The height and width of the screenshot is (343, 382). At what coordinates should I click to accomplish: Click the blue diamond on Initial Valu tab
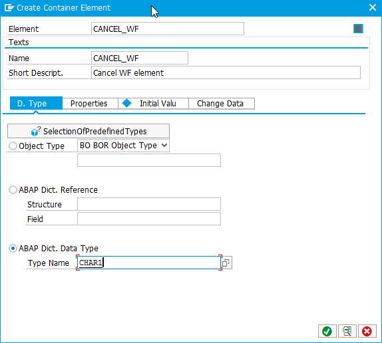126,103
